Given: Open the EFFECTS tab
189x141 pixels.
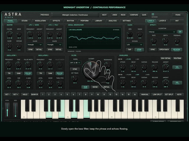Looking at the screenshot, I should tap(56, 21).
